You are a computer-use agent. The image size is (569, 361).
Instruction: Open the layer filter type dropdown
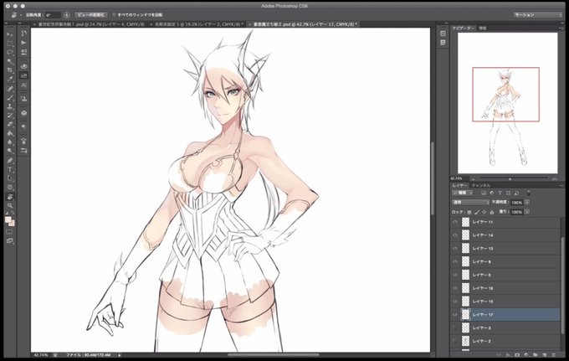point(462,193)
